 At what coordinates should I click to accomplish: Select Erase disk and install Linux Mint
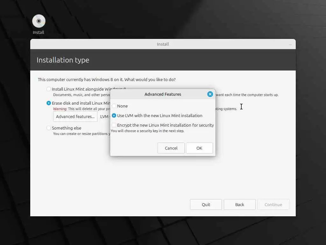49,103
